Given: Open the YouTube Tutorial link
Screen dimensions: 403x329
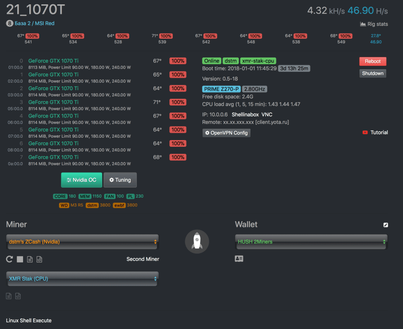Looking at the screenshot, I should pyautogui.click(x=375, y=132).
